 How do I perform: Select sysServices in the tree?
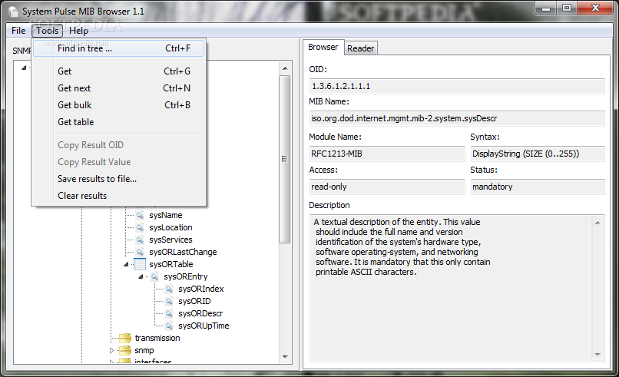coord(170,240)
